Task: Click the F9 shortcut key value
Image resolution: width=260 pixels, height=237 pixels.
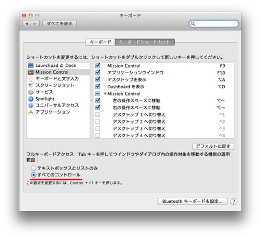Action: pyautogui.click(x=222, y=66)
